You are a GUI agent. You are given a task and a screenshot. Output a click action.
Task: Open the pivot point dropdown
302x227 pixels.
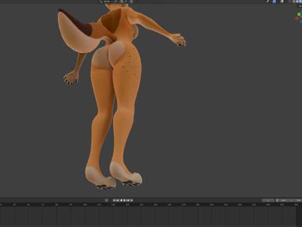tap(116, 1)
